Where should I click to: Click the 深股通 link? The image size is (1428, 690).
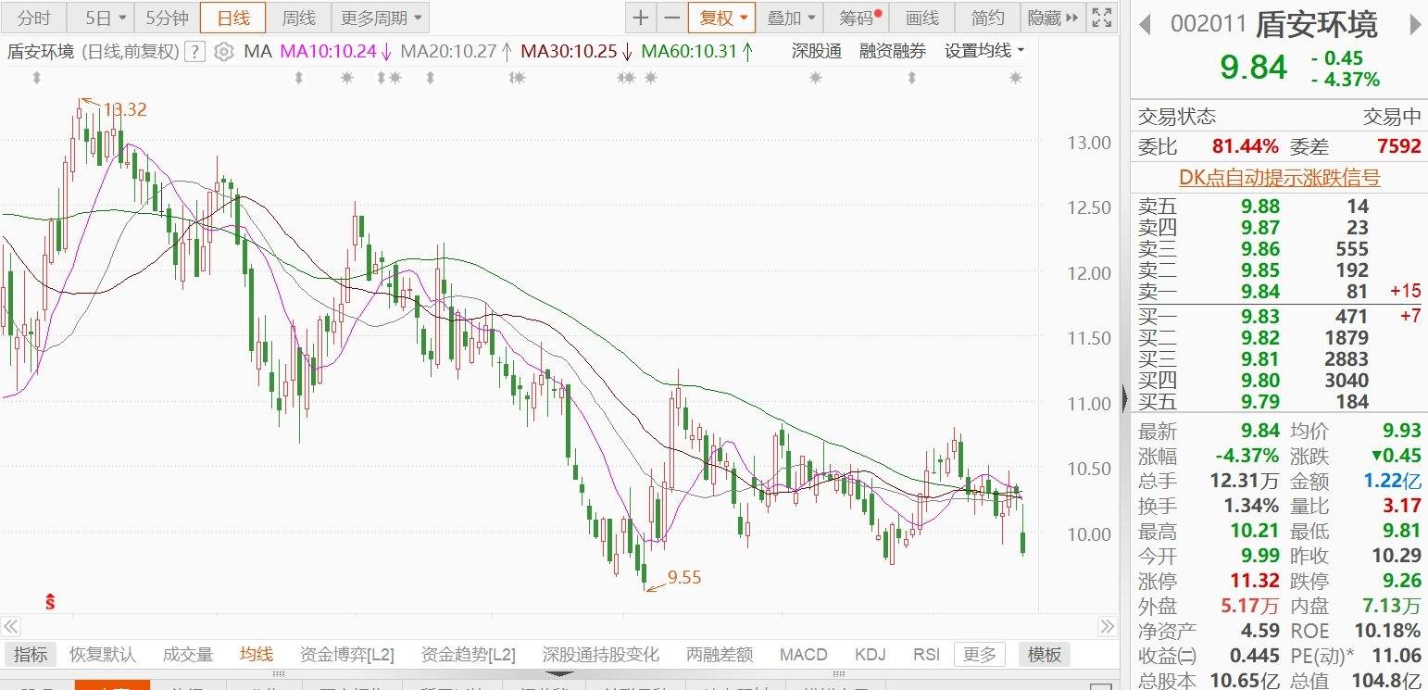click(817, 52)
